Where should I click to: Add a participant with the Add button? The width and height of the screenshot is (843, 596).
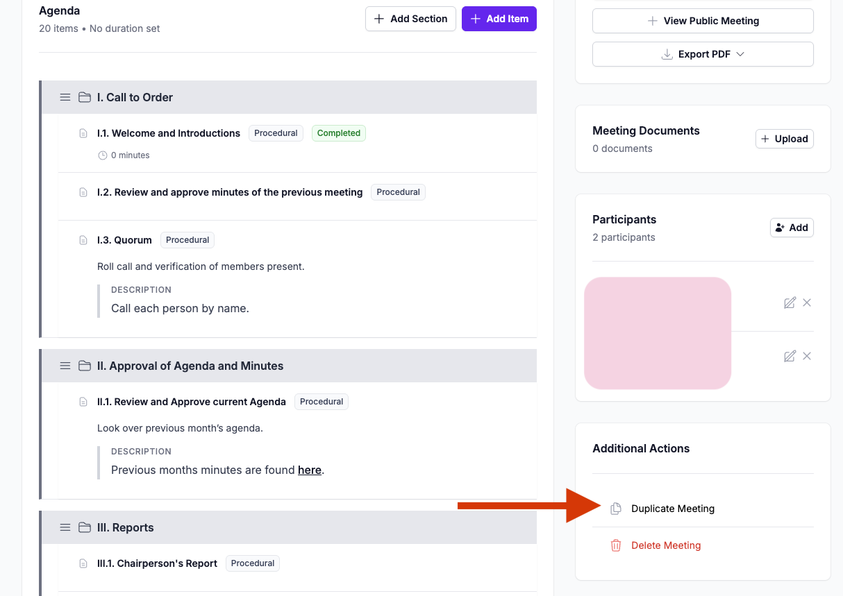(792, 228)
